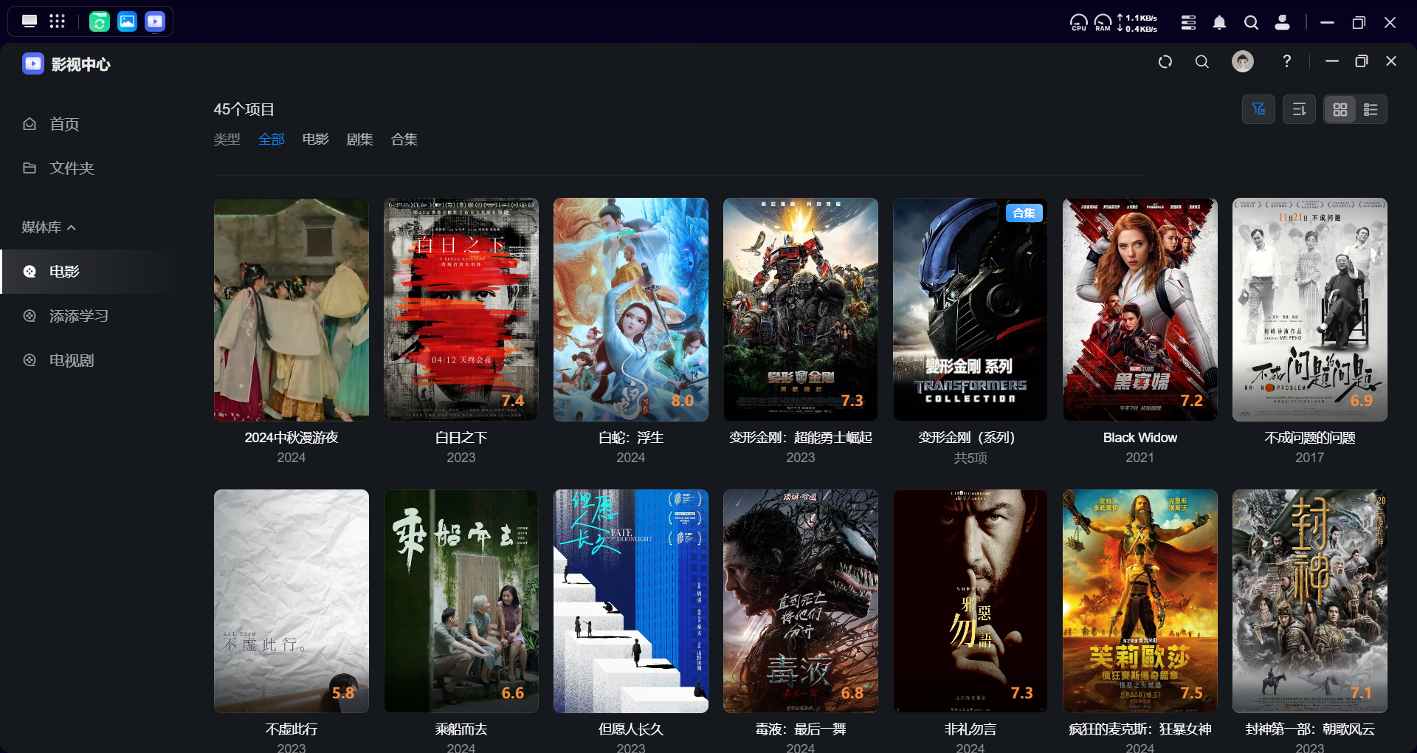Screen dimensions: 1417x753
Task: Show the desktop with the taskbar monitor icon
Action: pyautogui.click(x=30, y=21)
